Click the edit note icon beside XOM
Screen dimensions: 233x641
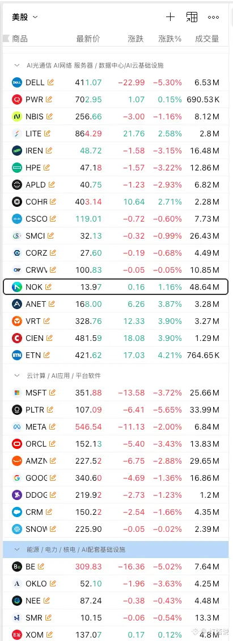(x=50, y=634)
